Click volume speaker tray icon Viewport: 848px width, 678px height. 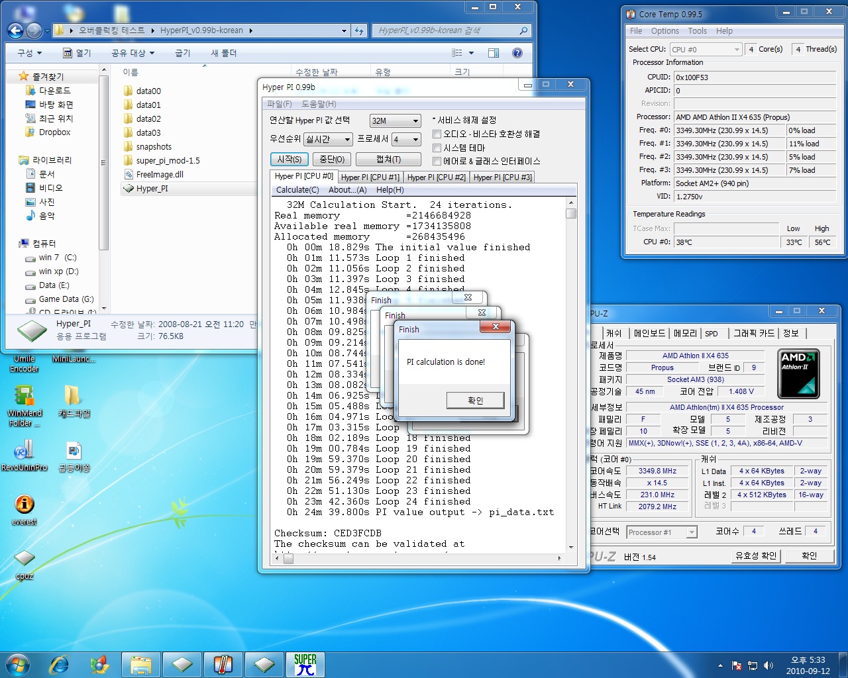768,665
